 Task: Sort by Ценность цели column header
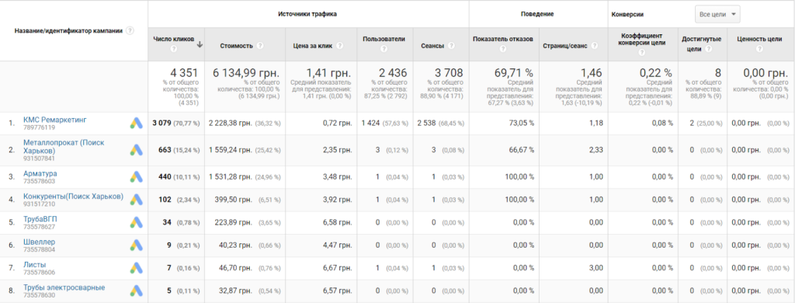tap(759, 39)
